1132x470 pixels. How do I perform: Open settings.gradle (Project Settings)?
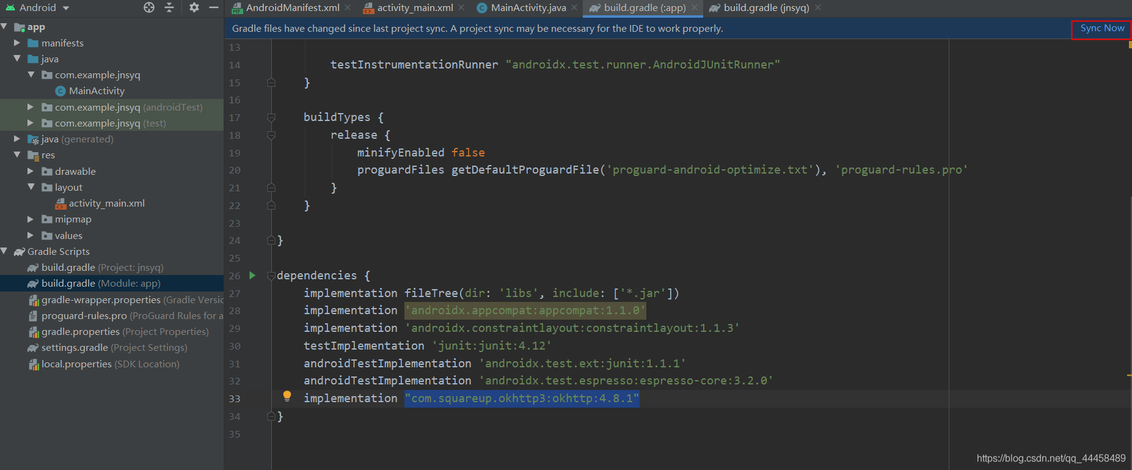pyautogui.click(x=114, y=348)
